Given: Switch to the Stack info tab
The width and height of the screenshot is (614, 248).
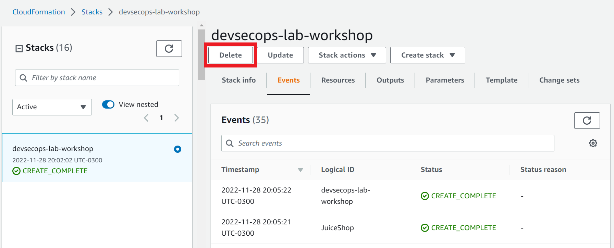Looking at the screenshot, I should 239,80.
